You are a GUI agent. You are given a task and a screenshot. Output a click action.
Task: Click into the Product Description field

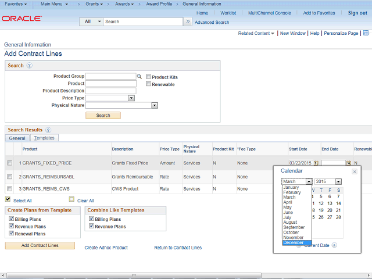(110, 91)
